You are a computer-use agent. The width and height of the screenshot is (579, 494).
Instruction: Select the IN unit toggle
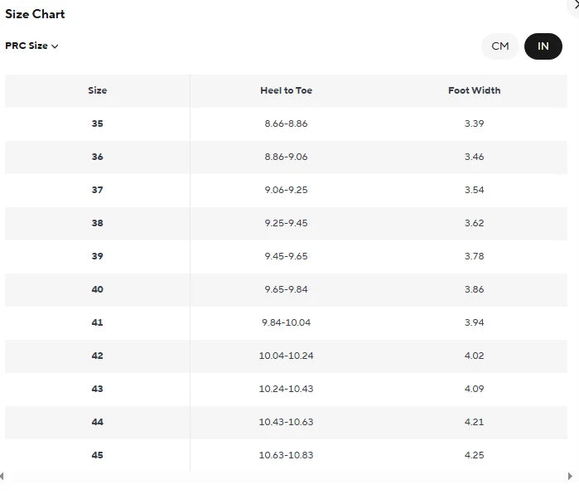pyautogui.click(x=543, y=46)
